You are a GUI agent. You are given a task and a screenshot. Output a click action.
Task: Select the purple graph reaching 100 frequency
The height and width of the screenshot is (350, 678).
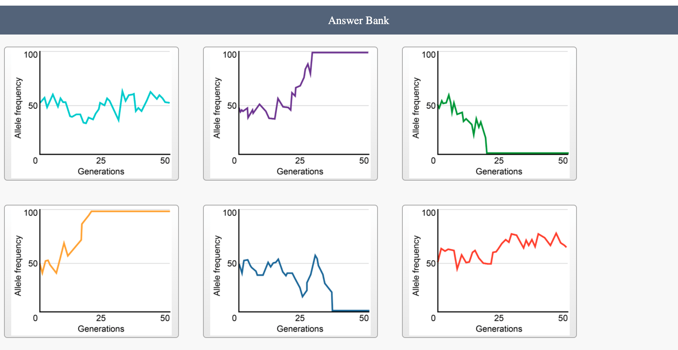290,114
